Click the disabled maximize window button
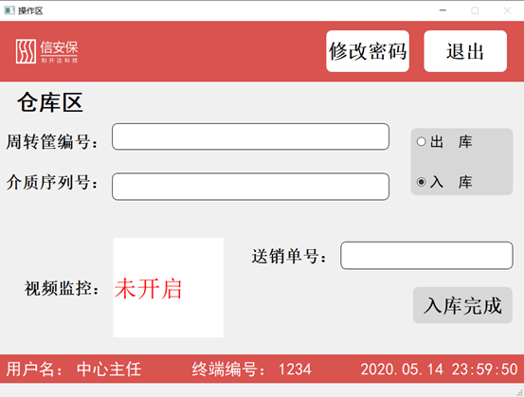 (x=475, y=10)
